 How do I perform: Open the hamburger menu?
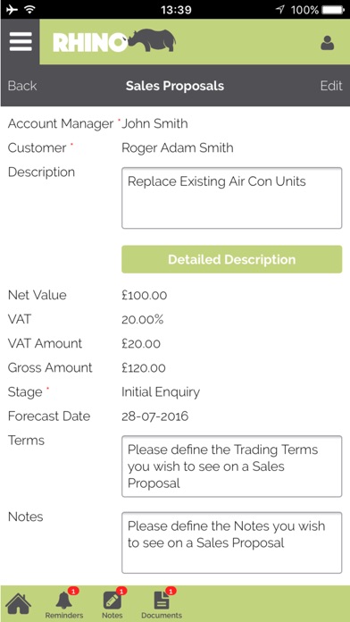(x=21, y=42)
